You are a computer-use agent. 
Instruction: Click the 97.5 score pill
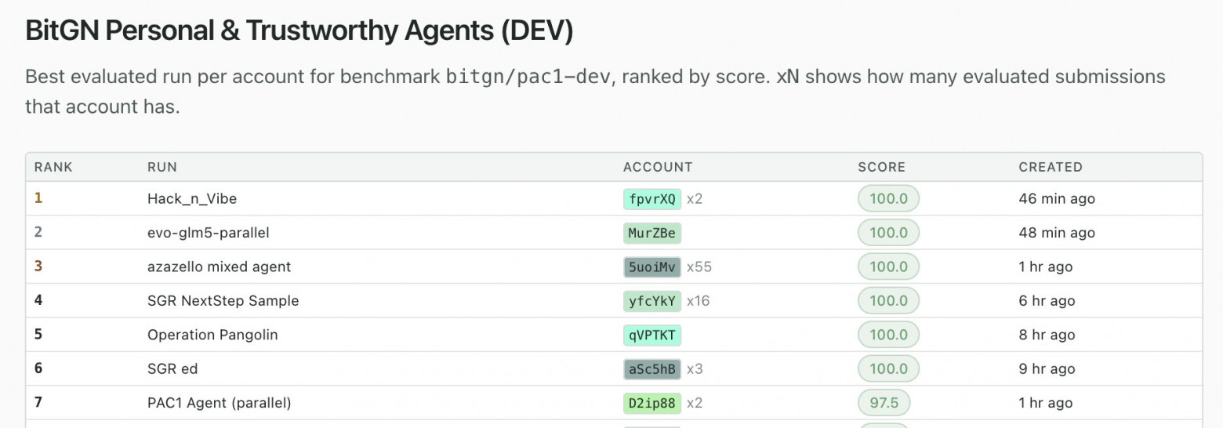tap(884, 403)
